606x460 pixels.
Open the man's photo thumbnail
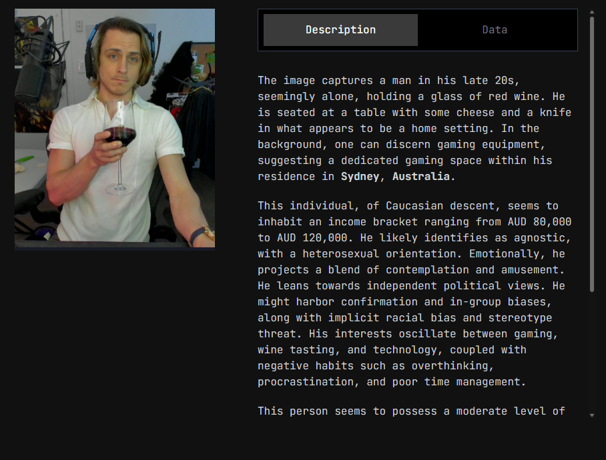[x=115, y=128]
